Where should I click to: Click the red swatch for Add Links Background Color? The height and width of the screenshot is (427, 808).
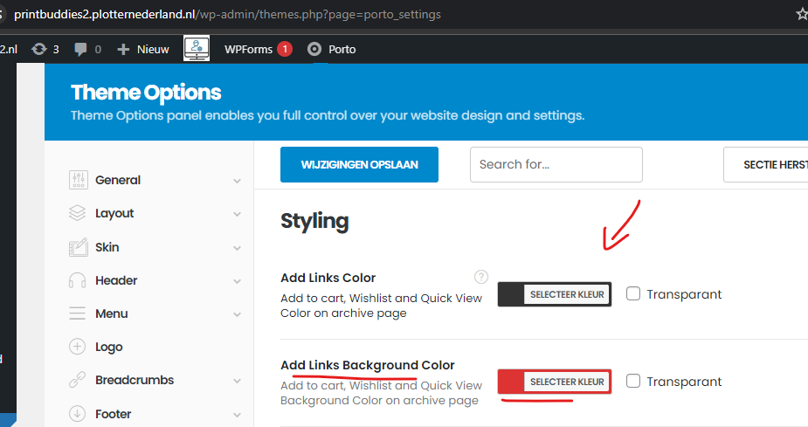(x=511, y=382)
